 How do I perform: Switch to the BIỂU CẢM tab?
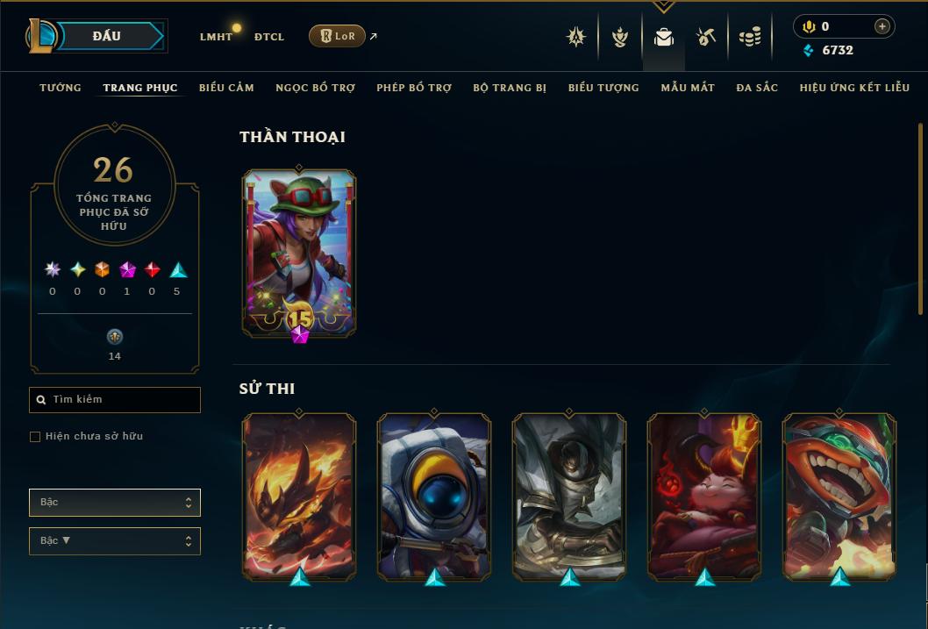point(226,88)
